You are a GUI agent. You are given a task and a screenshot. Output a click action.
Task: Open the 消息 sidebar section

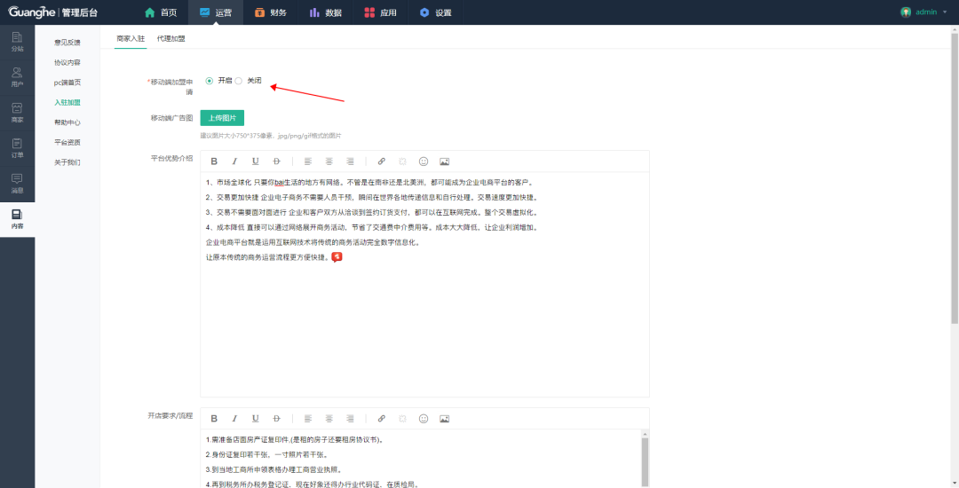17,184
